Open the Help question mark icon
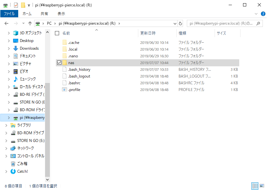Screen dimensions: 267x190 pyautogui.click(x=263, y=14)
